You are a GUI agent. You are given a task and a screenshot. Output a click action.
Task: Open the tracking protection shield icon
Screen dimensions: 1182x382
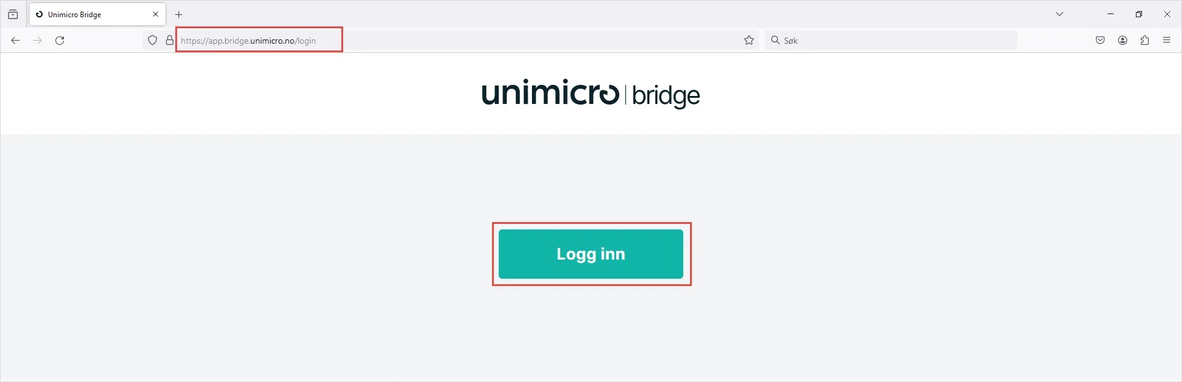153,41
